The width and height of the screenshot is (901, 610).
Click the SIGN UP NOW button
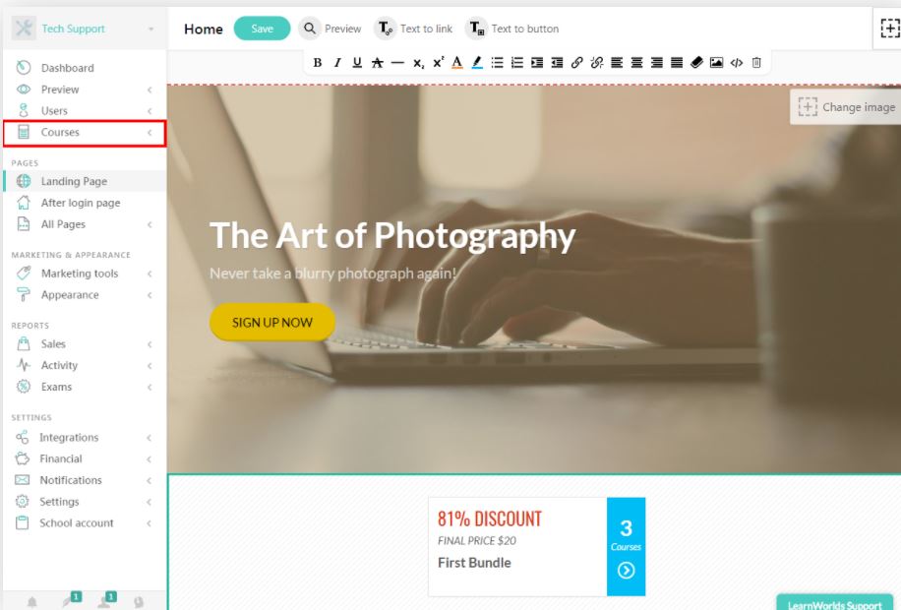point(272,323)
